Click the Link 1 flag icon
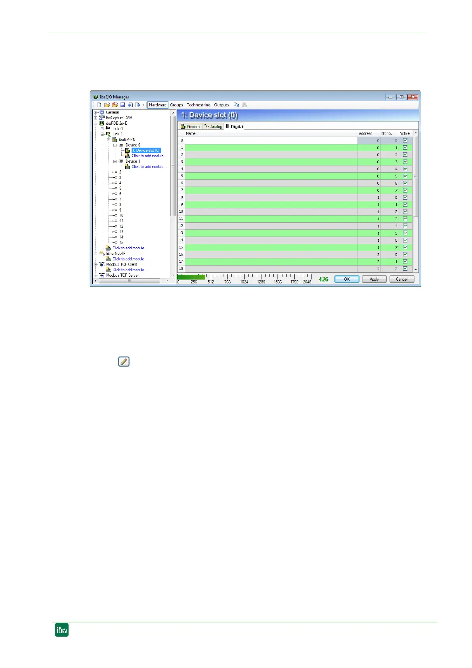 click(x=108, y=134)
